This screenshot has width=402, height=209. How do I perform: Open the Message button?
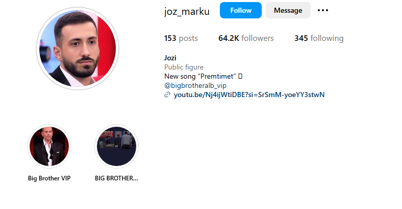[x=288, y=10]
